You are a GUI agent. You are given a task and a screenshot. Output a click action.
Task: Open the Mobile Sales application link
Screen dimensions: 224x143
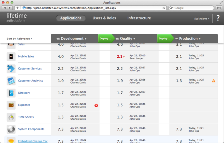coord(26,56)
